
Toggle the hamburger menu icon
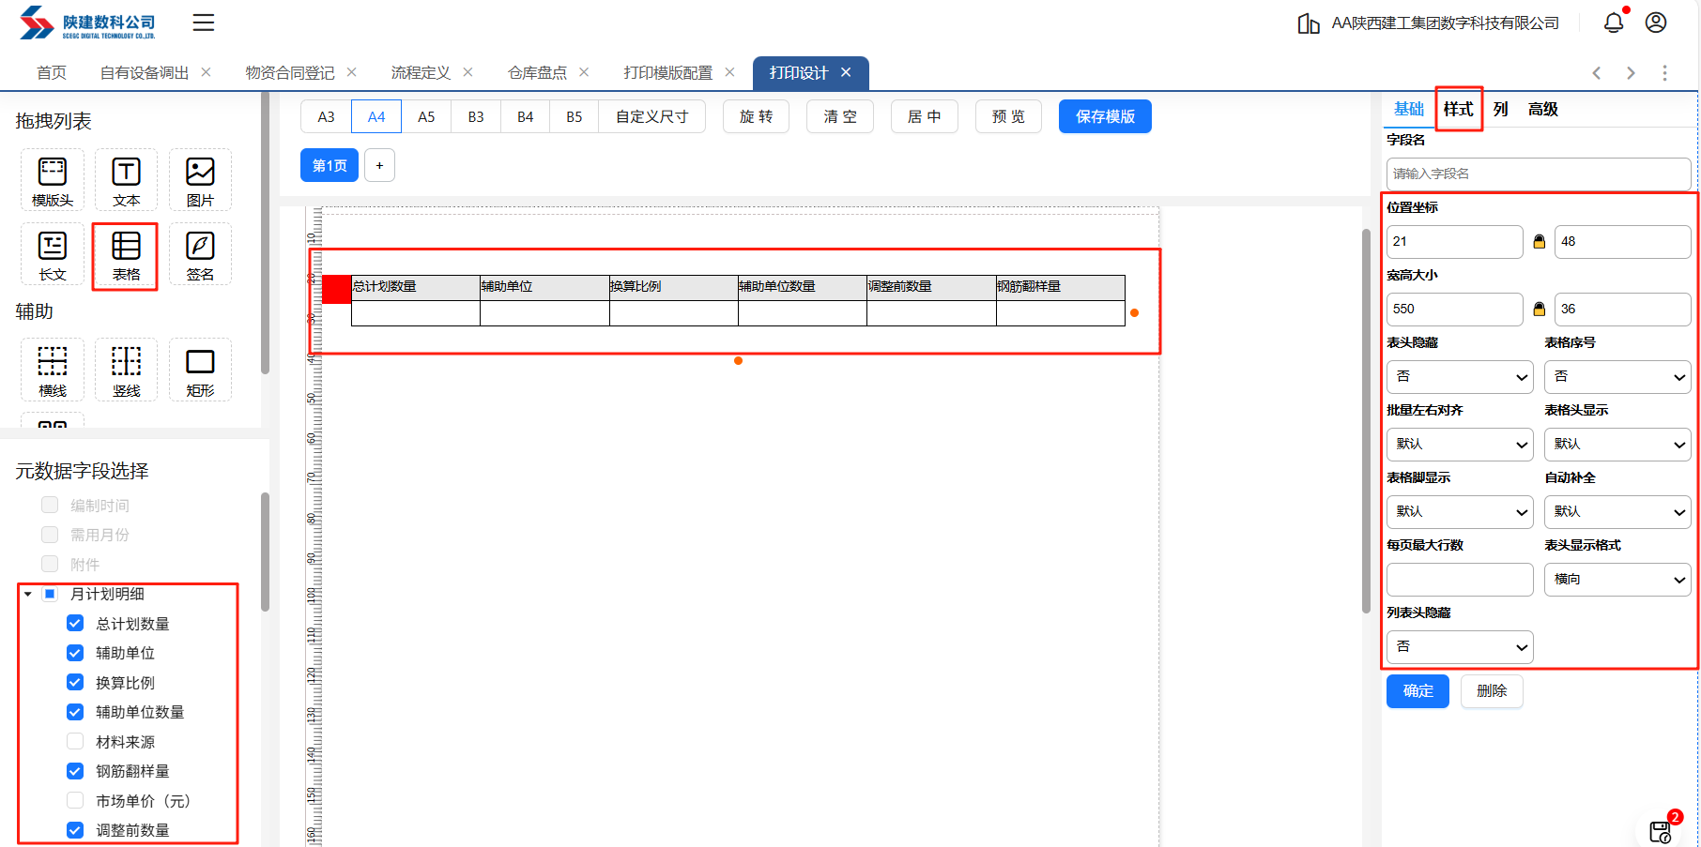(204, 23)
